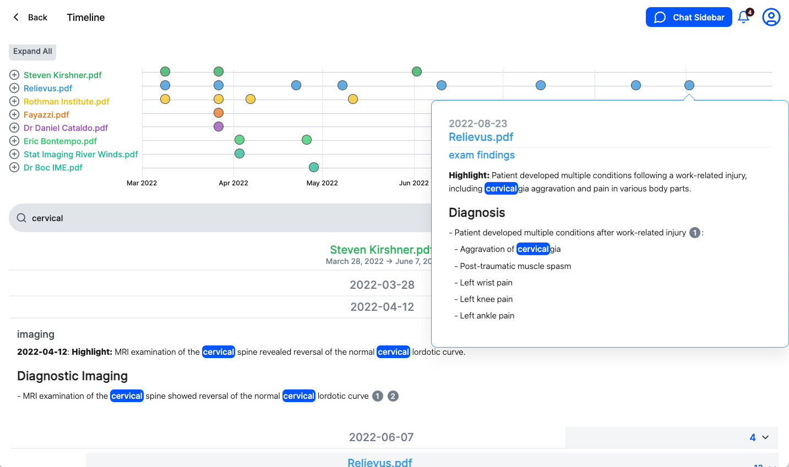Click citation badge 2 after the lordotic curve text
Screen dimensions: 789x467
click(x=393, y=395)
